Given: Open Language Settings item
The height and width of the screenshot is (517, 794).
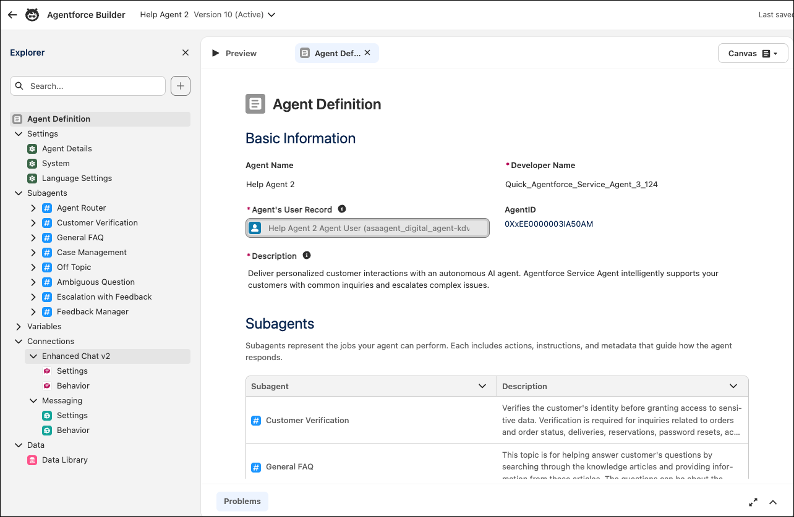Looking at the screenshot, I should click(77, 179).
